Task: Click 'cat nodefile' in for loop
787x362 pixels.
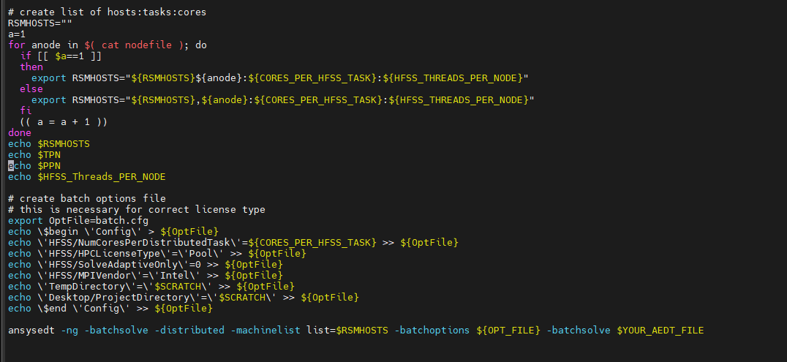Action: 136,45
